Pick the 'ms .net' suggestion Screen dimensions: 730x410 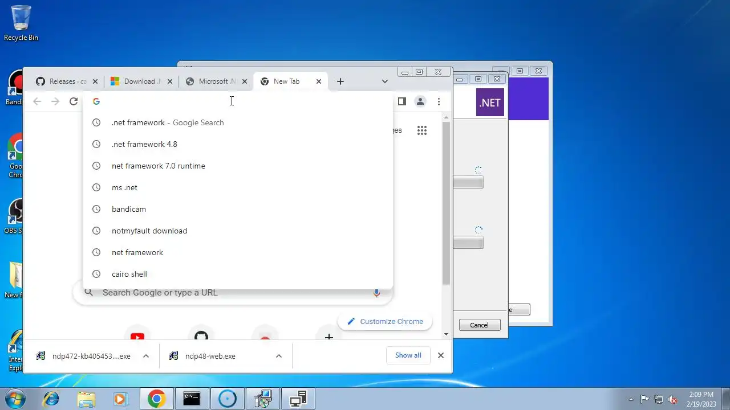coord(238,187)
